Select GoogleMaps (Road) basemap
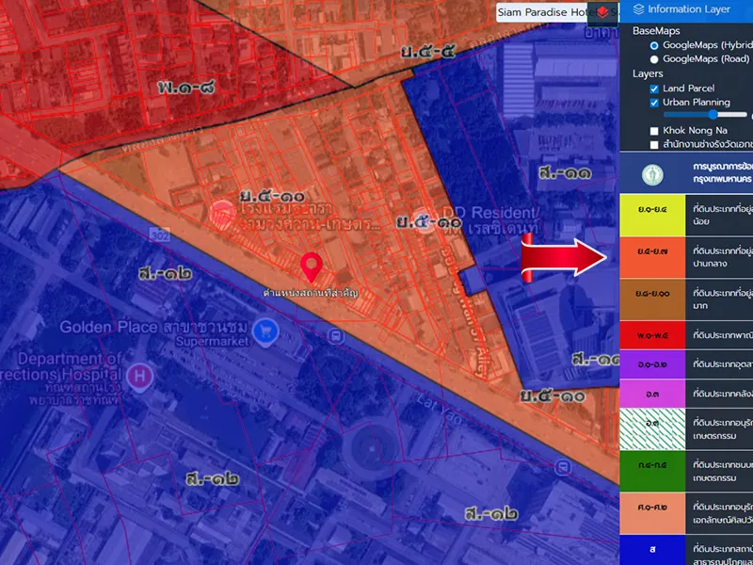Viewport: 753px width, 565px height. point(654,58)
